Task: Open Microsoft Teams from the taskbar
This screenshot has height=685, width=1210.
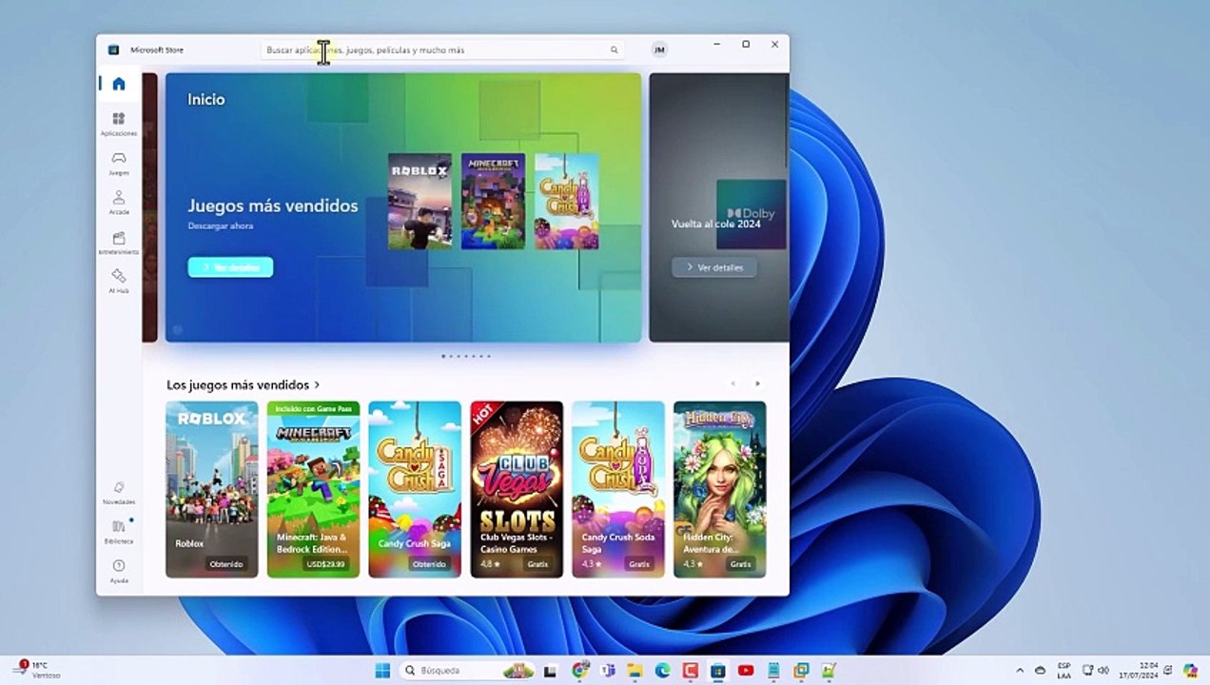Action: [x=608, y=670]
